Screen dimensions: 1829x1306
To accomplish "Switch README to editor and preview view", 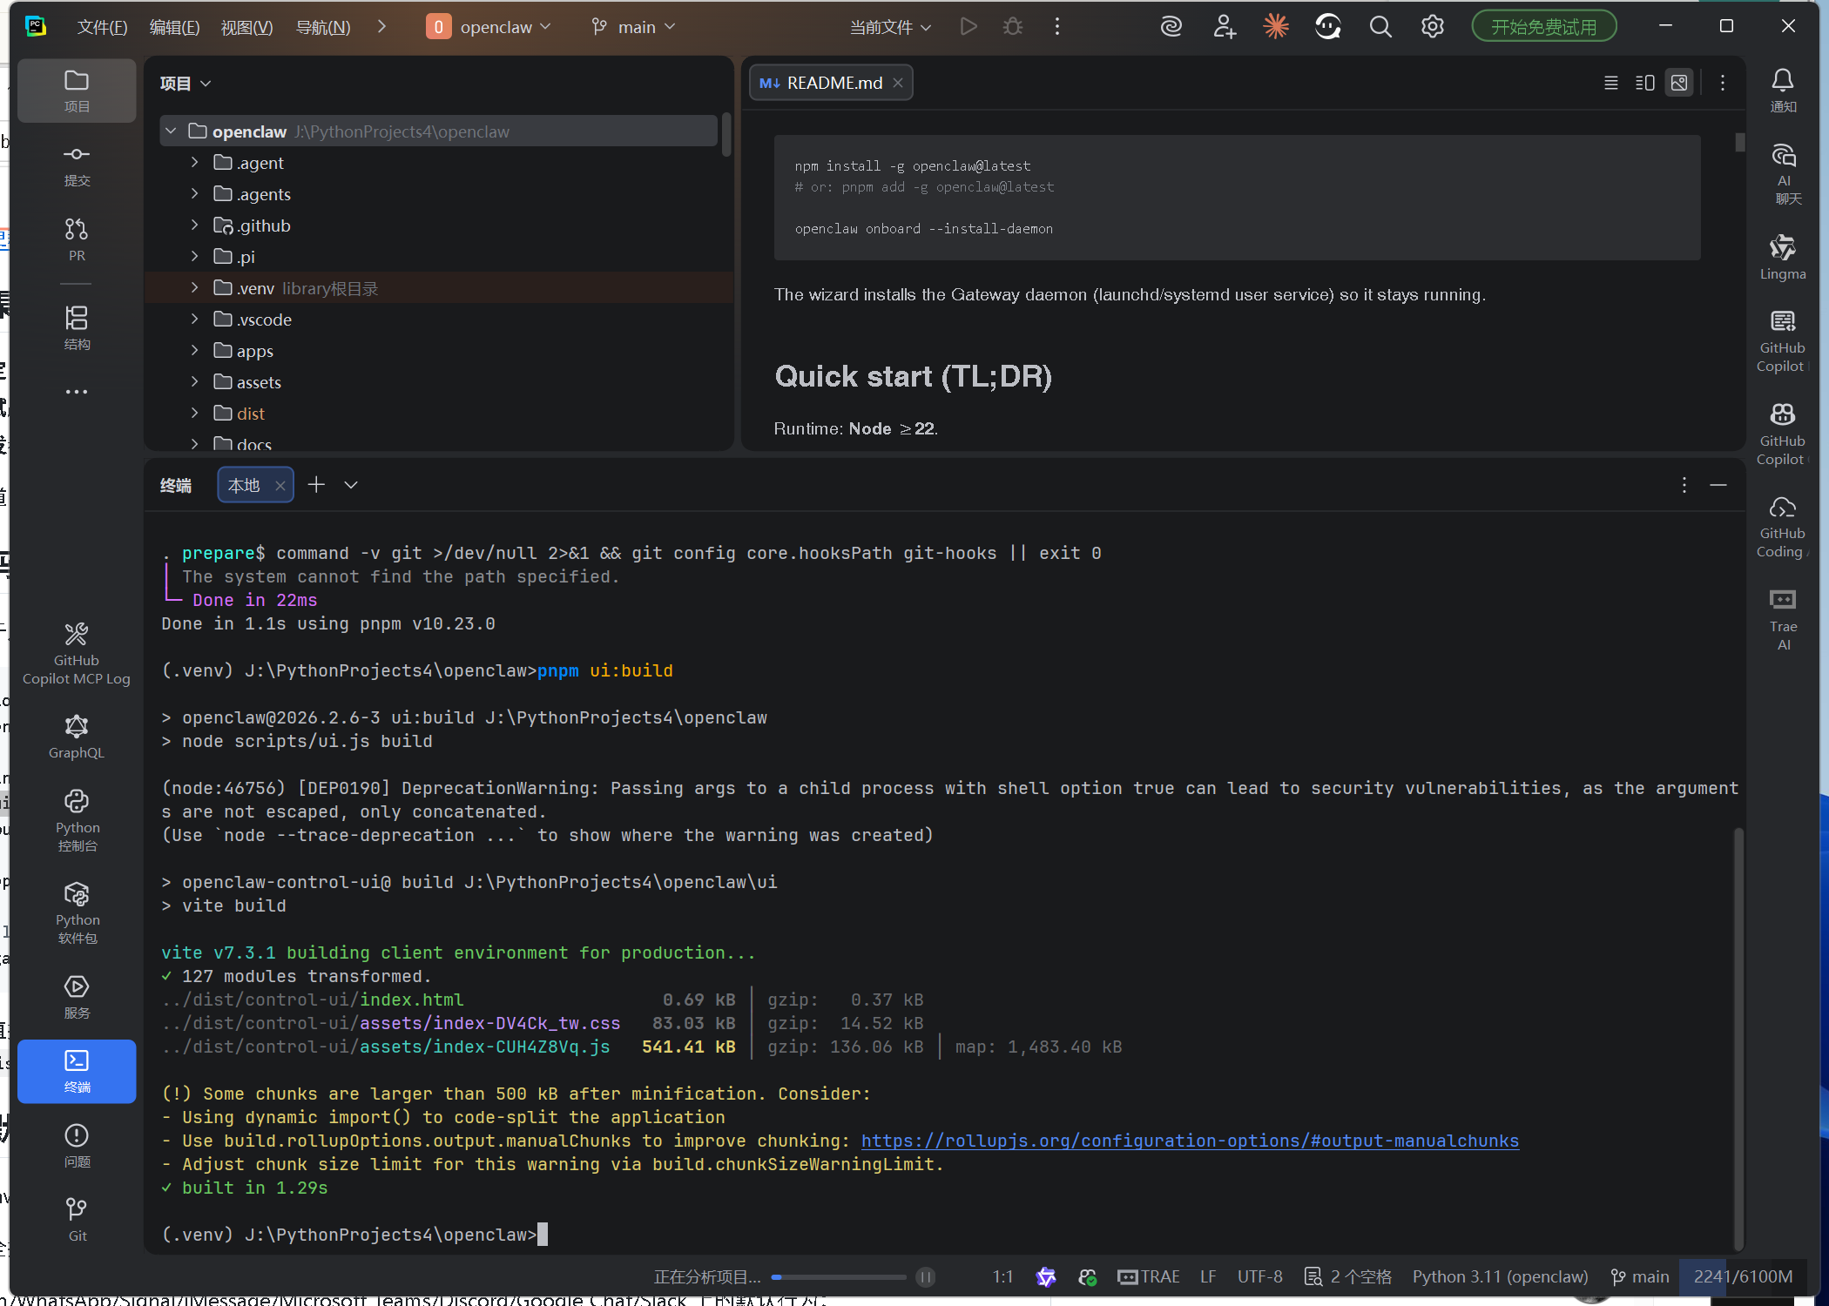I will [x=1645, y=83].
